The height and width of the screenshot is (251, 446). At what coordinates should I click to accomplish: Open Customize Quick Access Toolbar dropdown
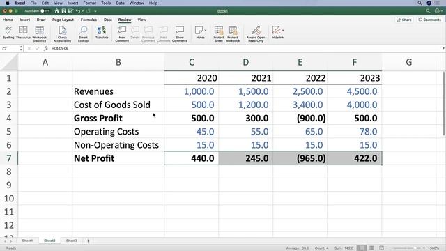click(95, 11)
